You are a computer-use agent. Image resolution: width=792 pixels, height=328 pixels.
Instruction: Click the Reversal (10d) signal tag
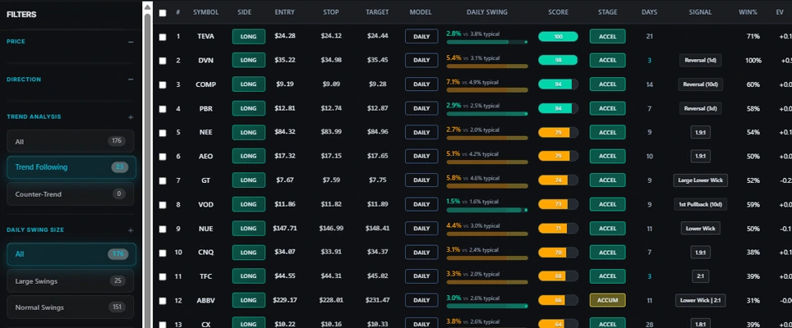pyautogui.click(x=700, y=84)
